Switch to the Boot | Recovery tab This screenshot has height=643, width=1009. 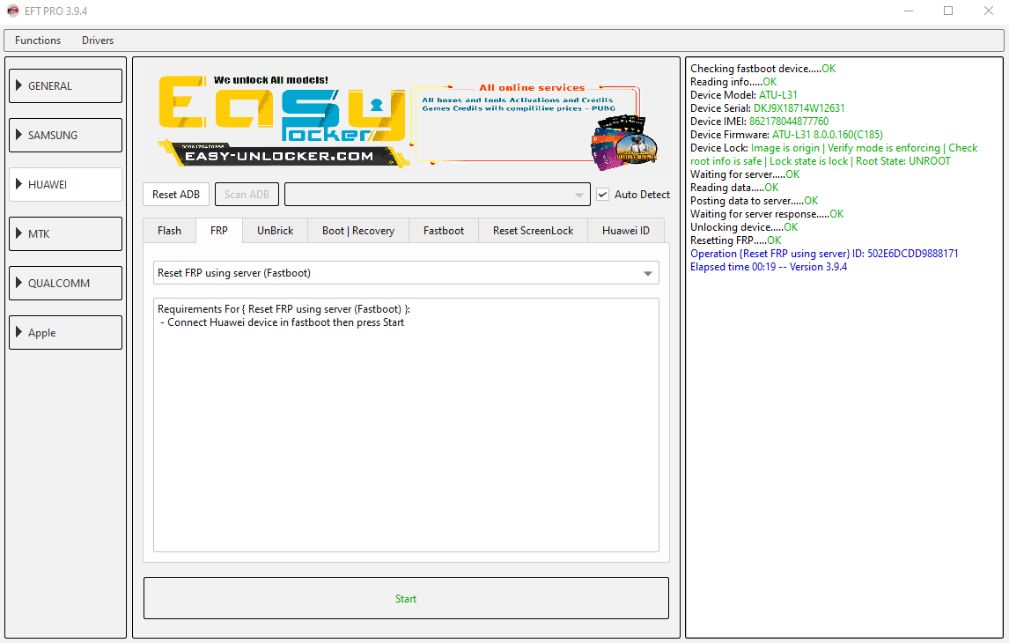358,231
